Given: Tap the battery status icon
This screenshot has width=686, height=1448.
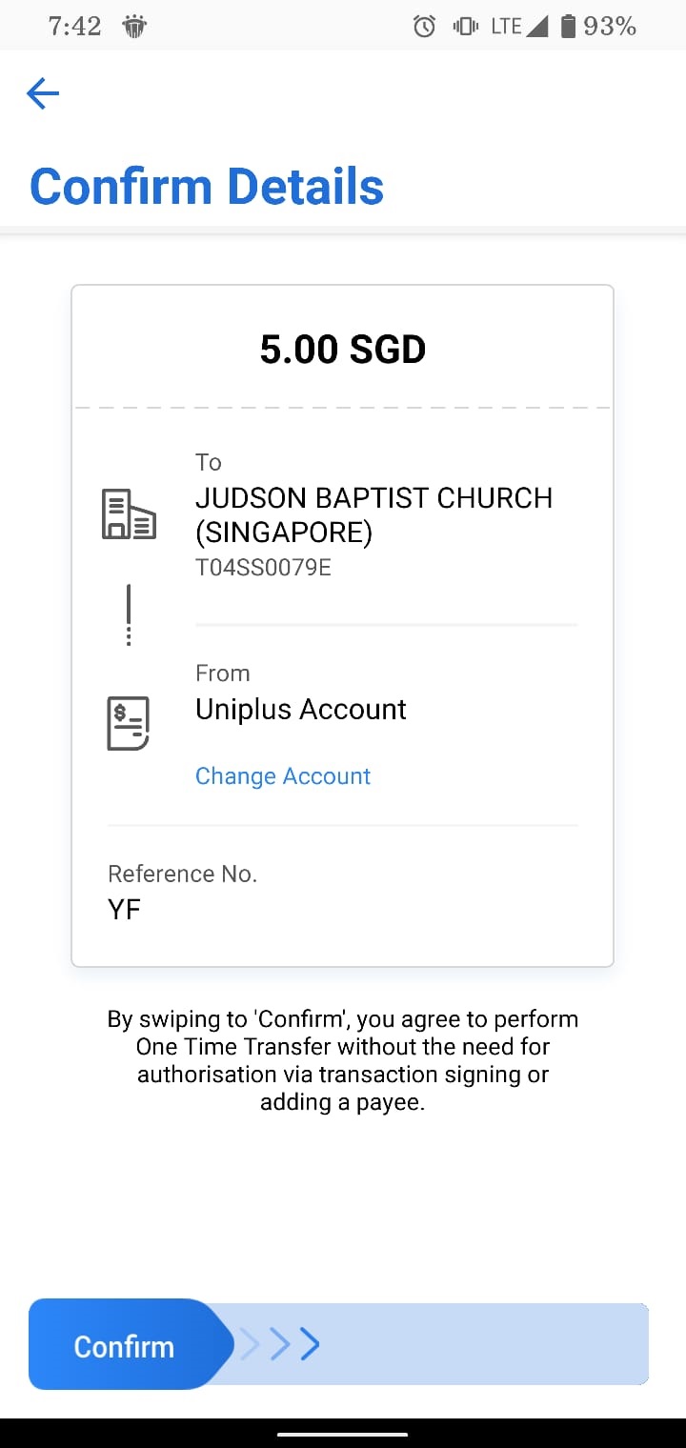Looking at the screenshot, I should click(x=568, y=27).
